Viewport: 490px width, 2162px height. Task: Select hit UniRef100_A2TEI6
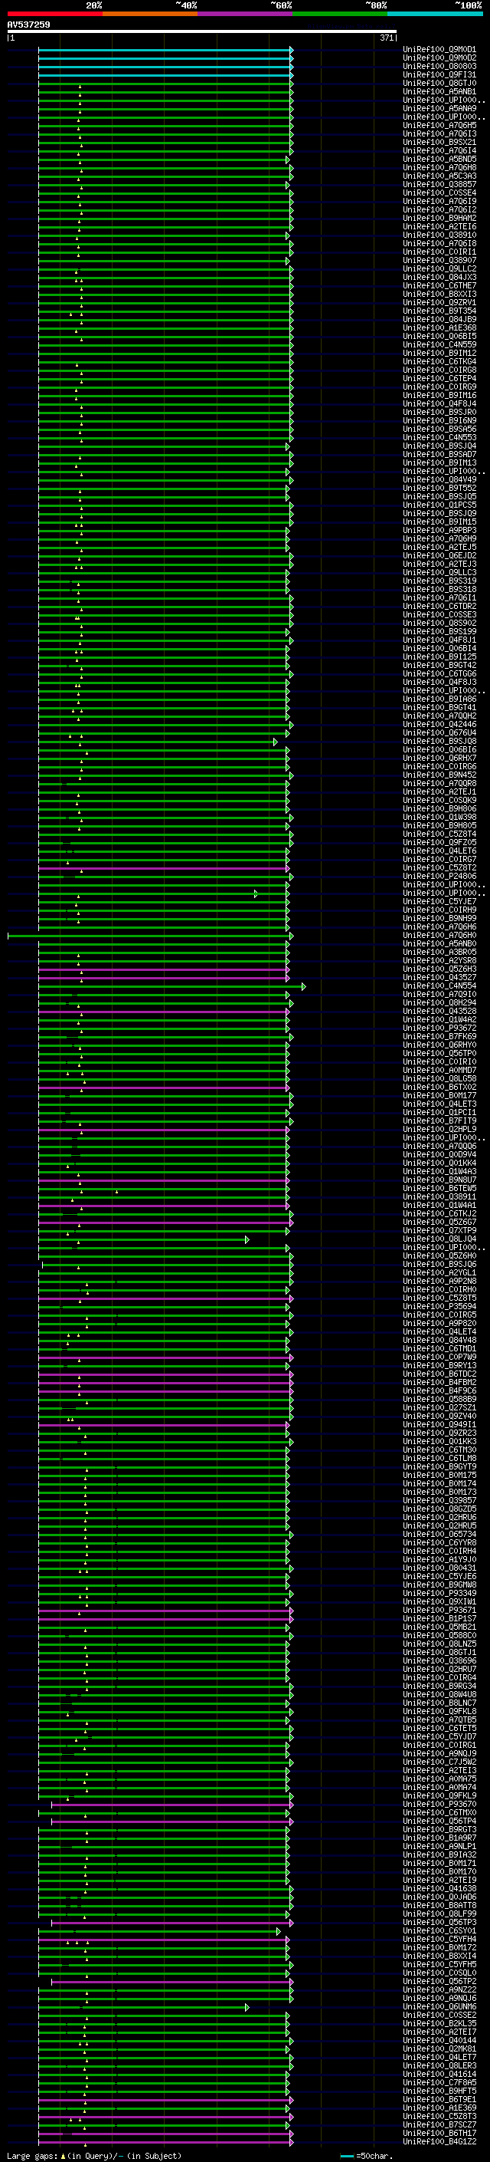[439, 226]
